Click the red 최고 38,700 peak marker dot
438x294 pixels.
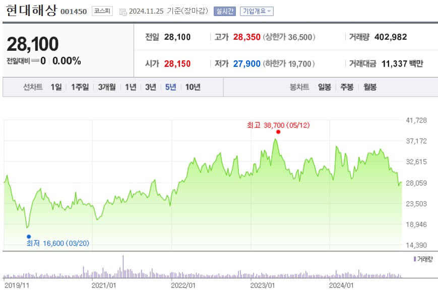[x=278, y=132]
